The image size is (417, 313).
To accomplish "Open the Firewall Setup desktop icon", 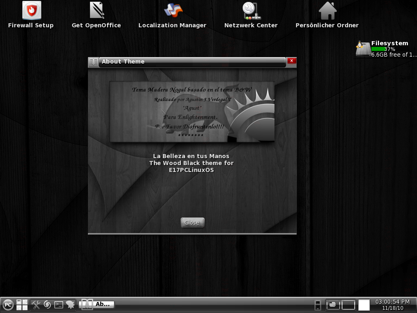I will (x=31, y=11).
